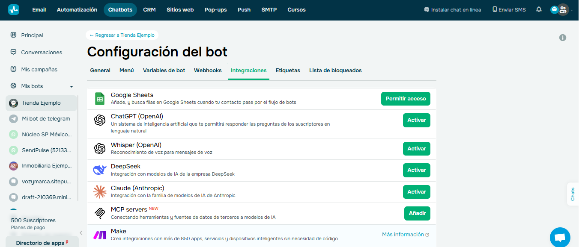Image resolution: width=579 pixels, height=247 pixels.
Task: Click the Claude (Anthropic) starburst icon
Action: click(x=100, y=191)
